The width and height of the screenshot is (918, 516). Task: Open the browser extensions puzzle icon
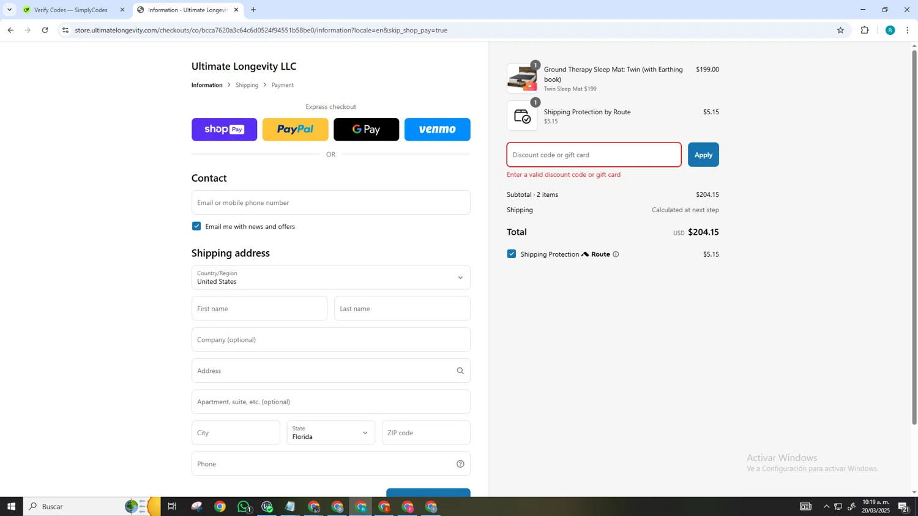point(865,30)
